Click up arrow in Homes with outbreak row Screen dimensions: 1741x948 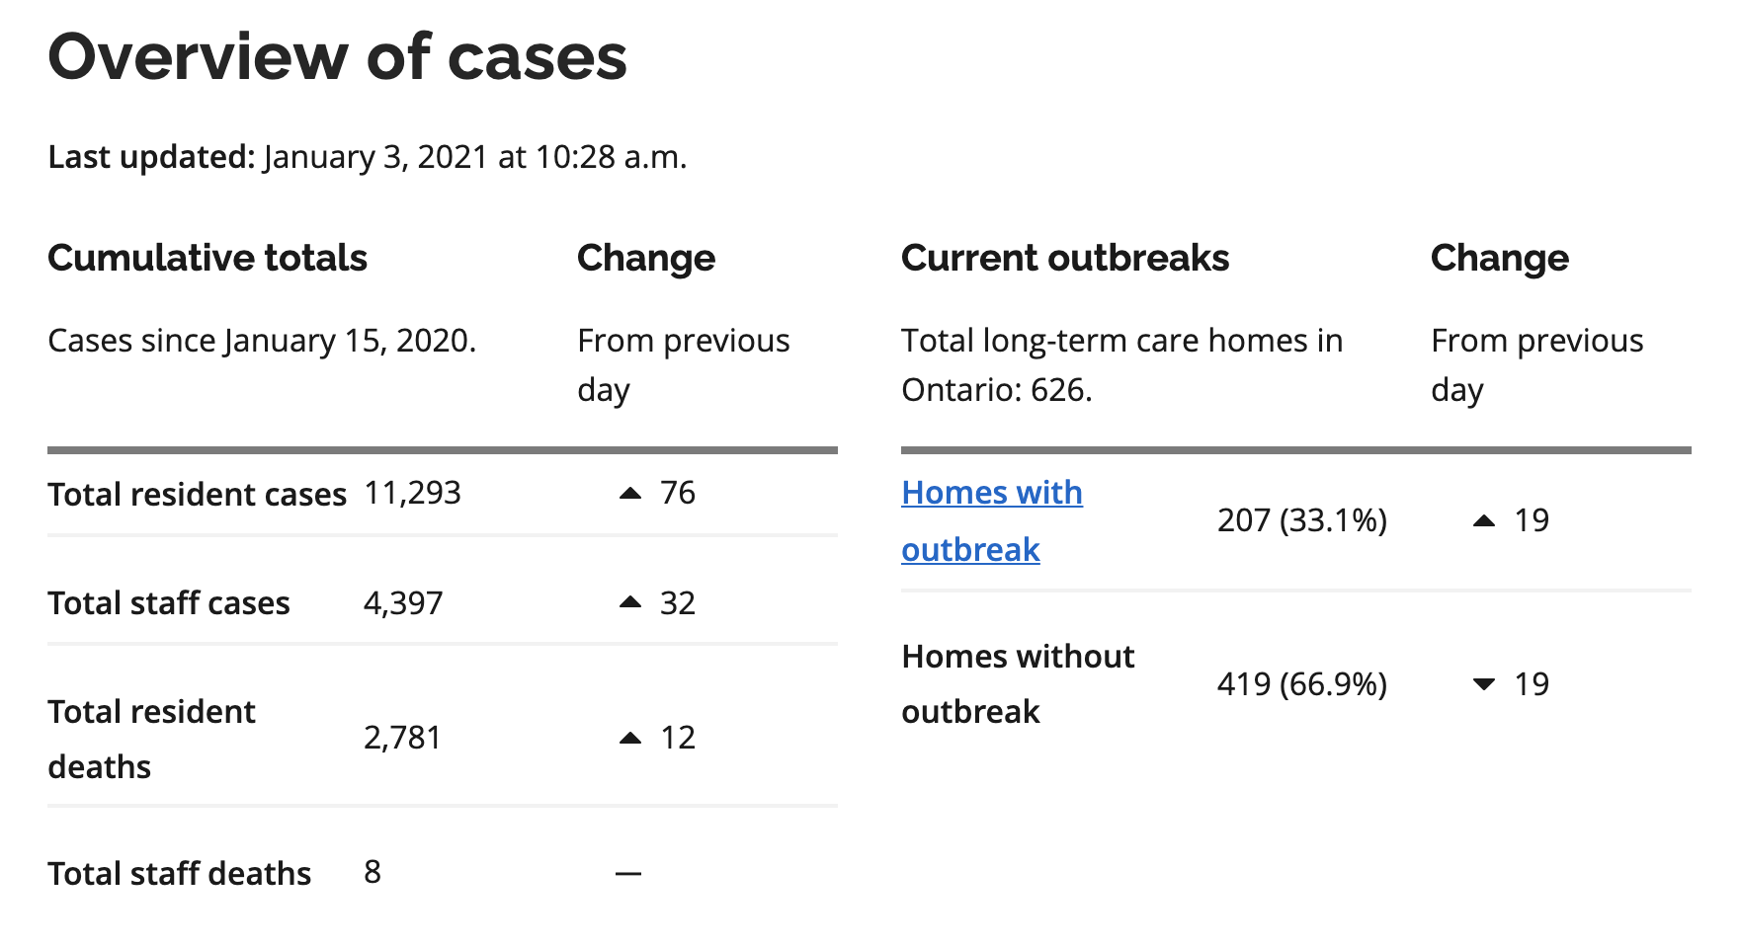click(1484, 520)
